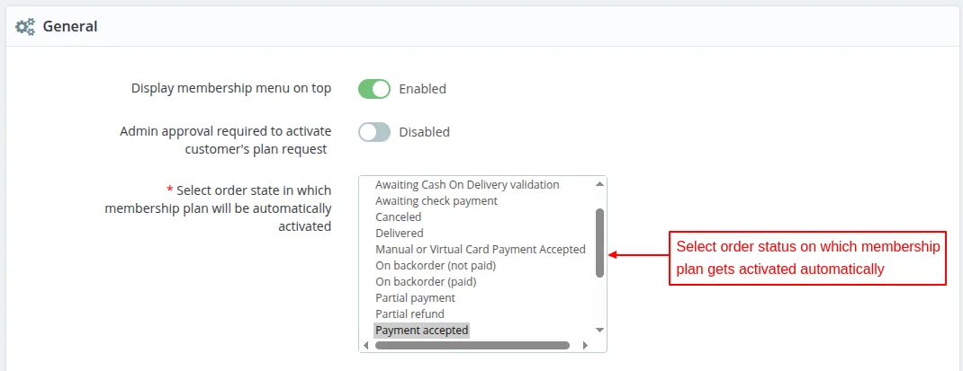The image size is (963, 371).
Task: Choose the Canceled order state
Action: (x=399, y=217)
